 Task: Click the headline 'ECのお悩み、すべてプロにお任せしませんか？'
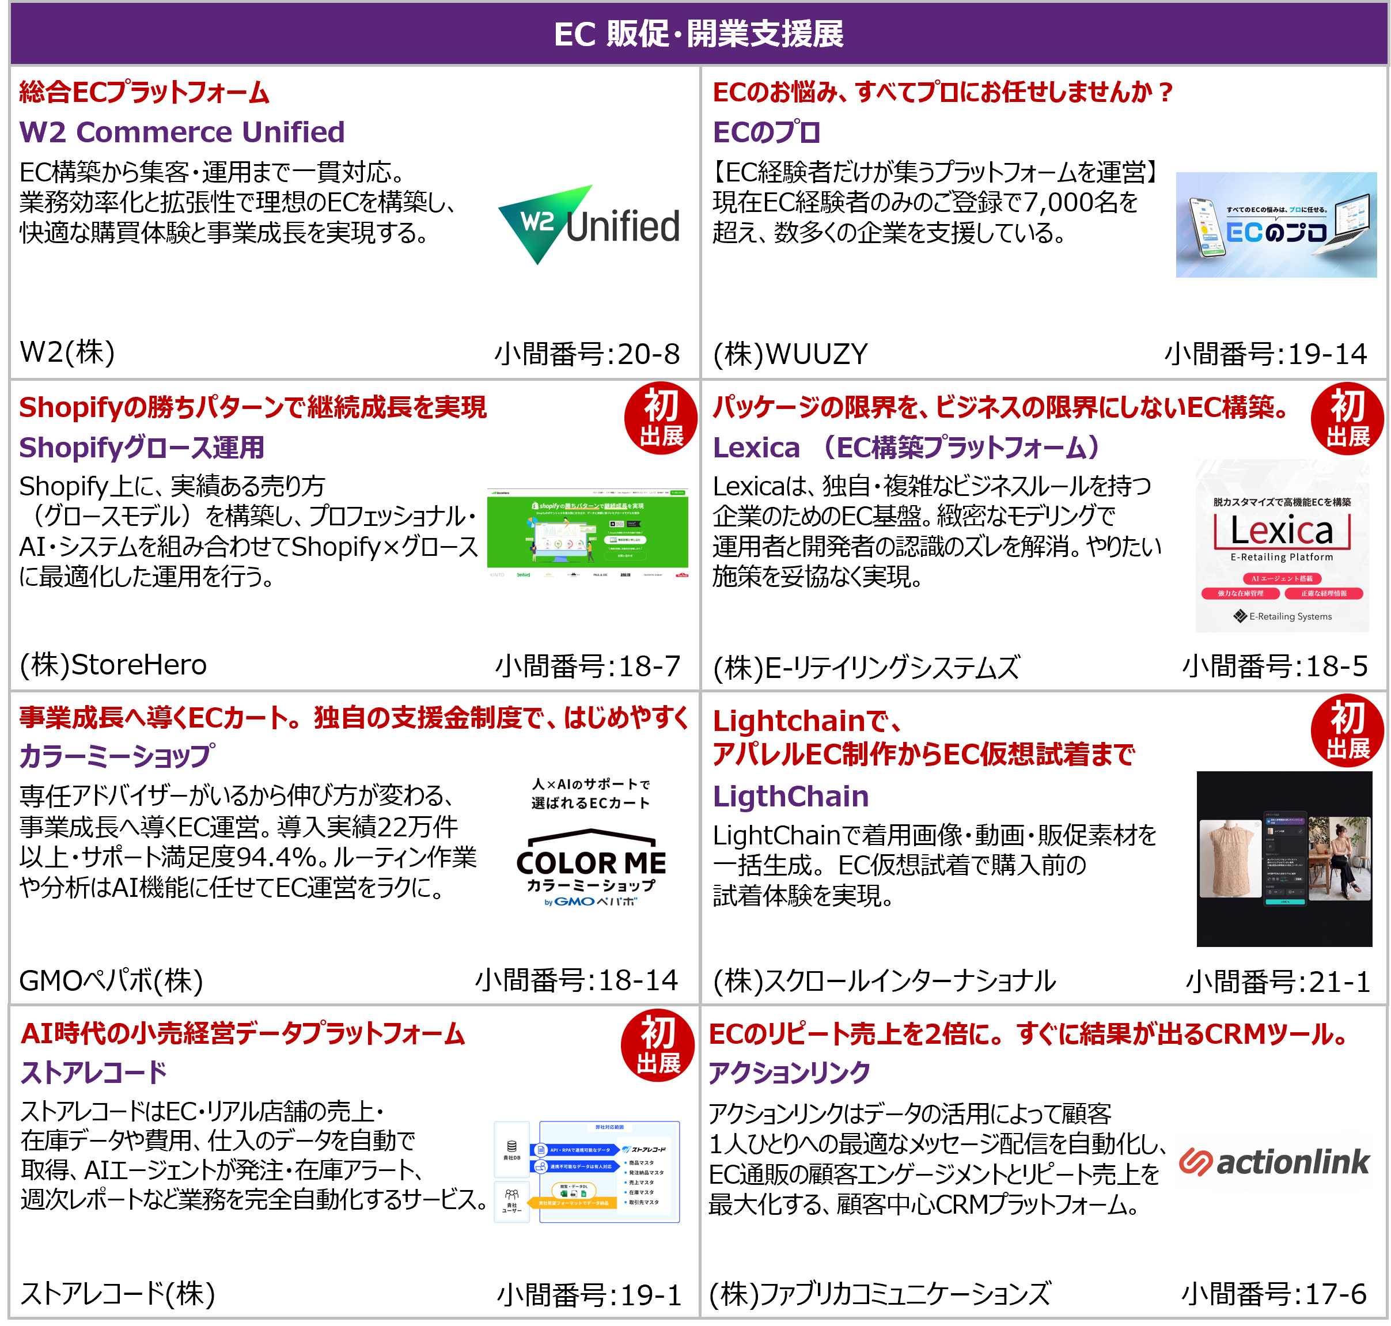pos(943,92)
